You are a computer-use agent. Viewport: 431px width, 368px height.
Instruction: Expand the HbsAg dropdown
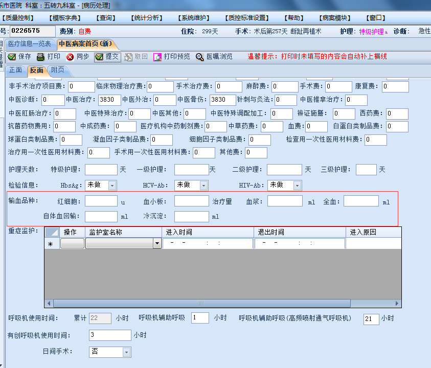click(x=112, y=186)
